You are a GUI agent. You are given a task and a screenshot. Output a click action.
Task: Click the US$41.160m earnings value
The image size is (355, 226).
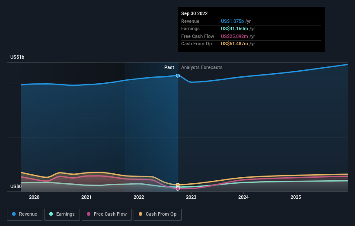[x=234, y=28]
